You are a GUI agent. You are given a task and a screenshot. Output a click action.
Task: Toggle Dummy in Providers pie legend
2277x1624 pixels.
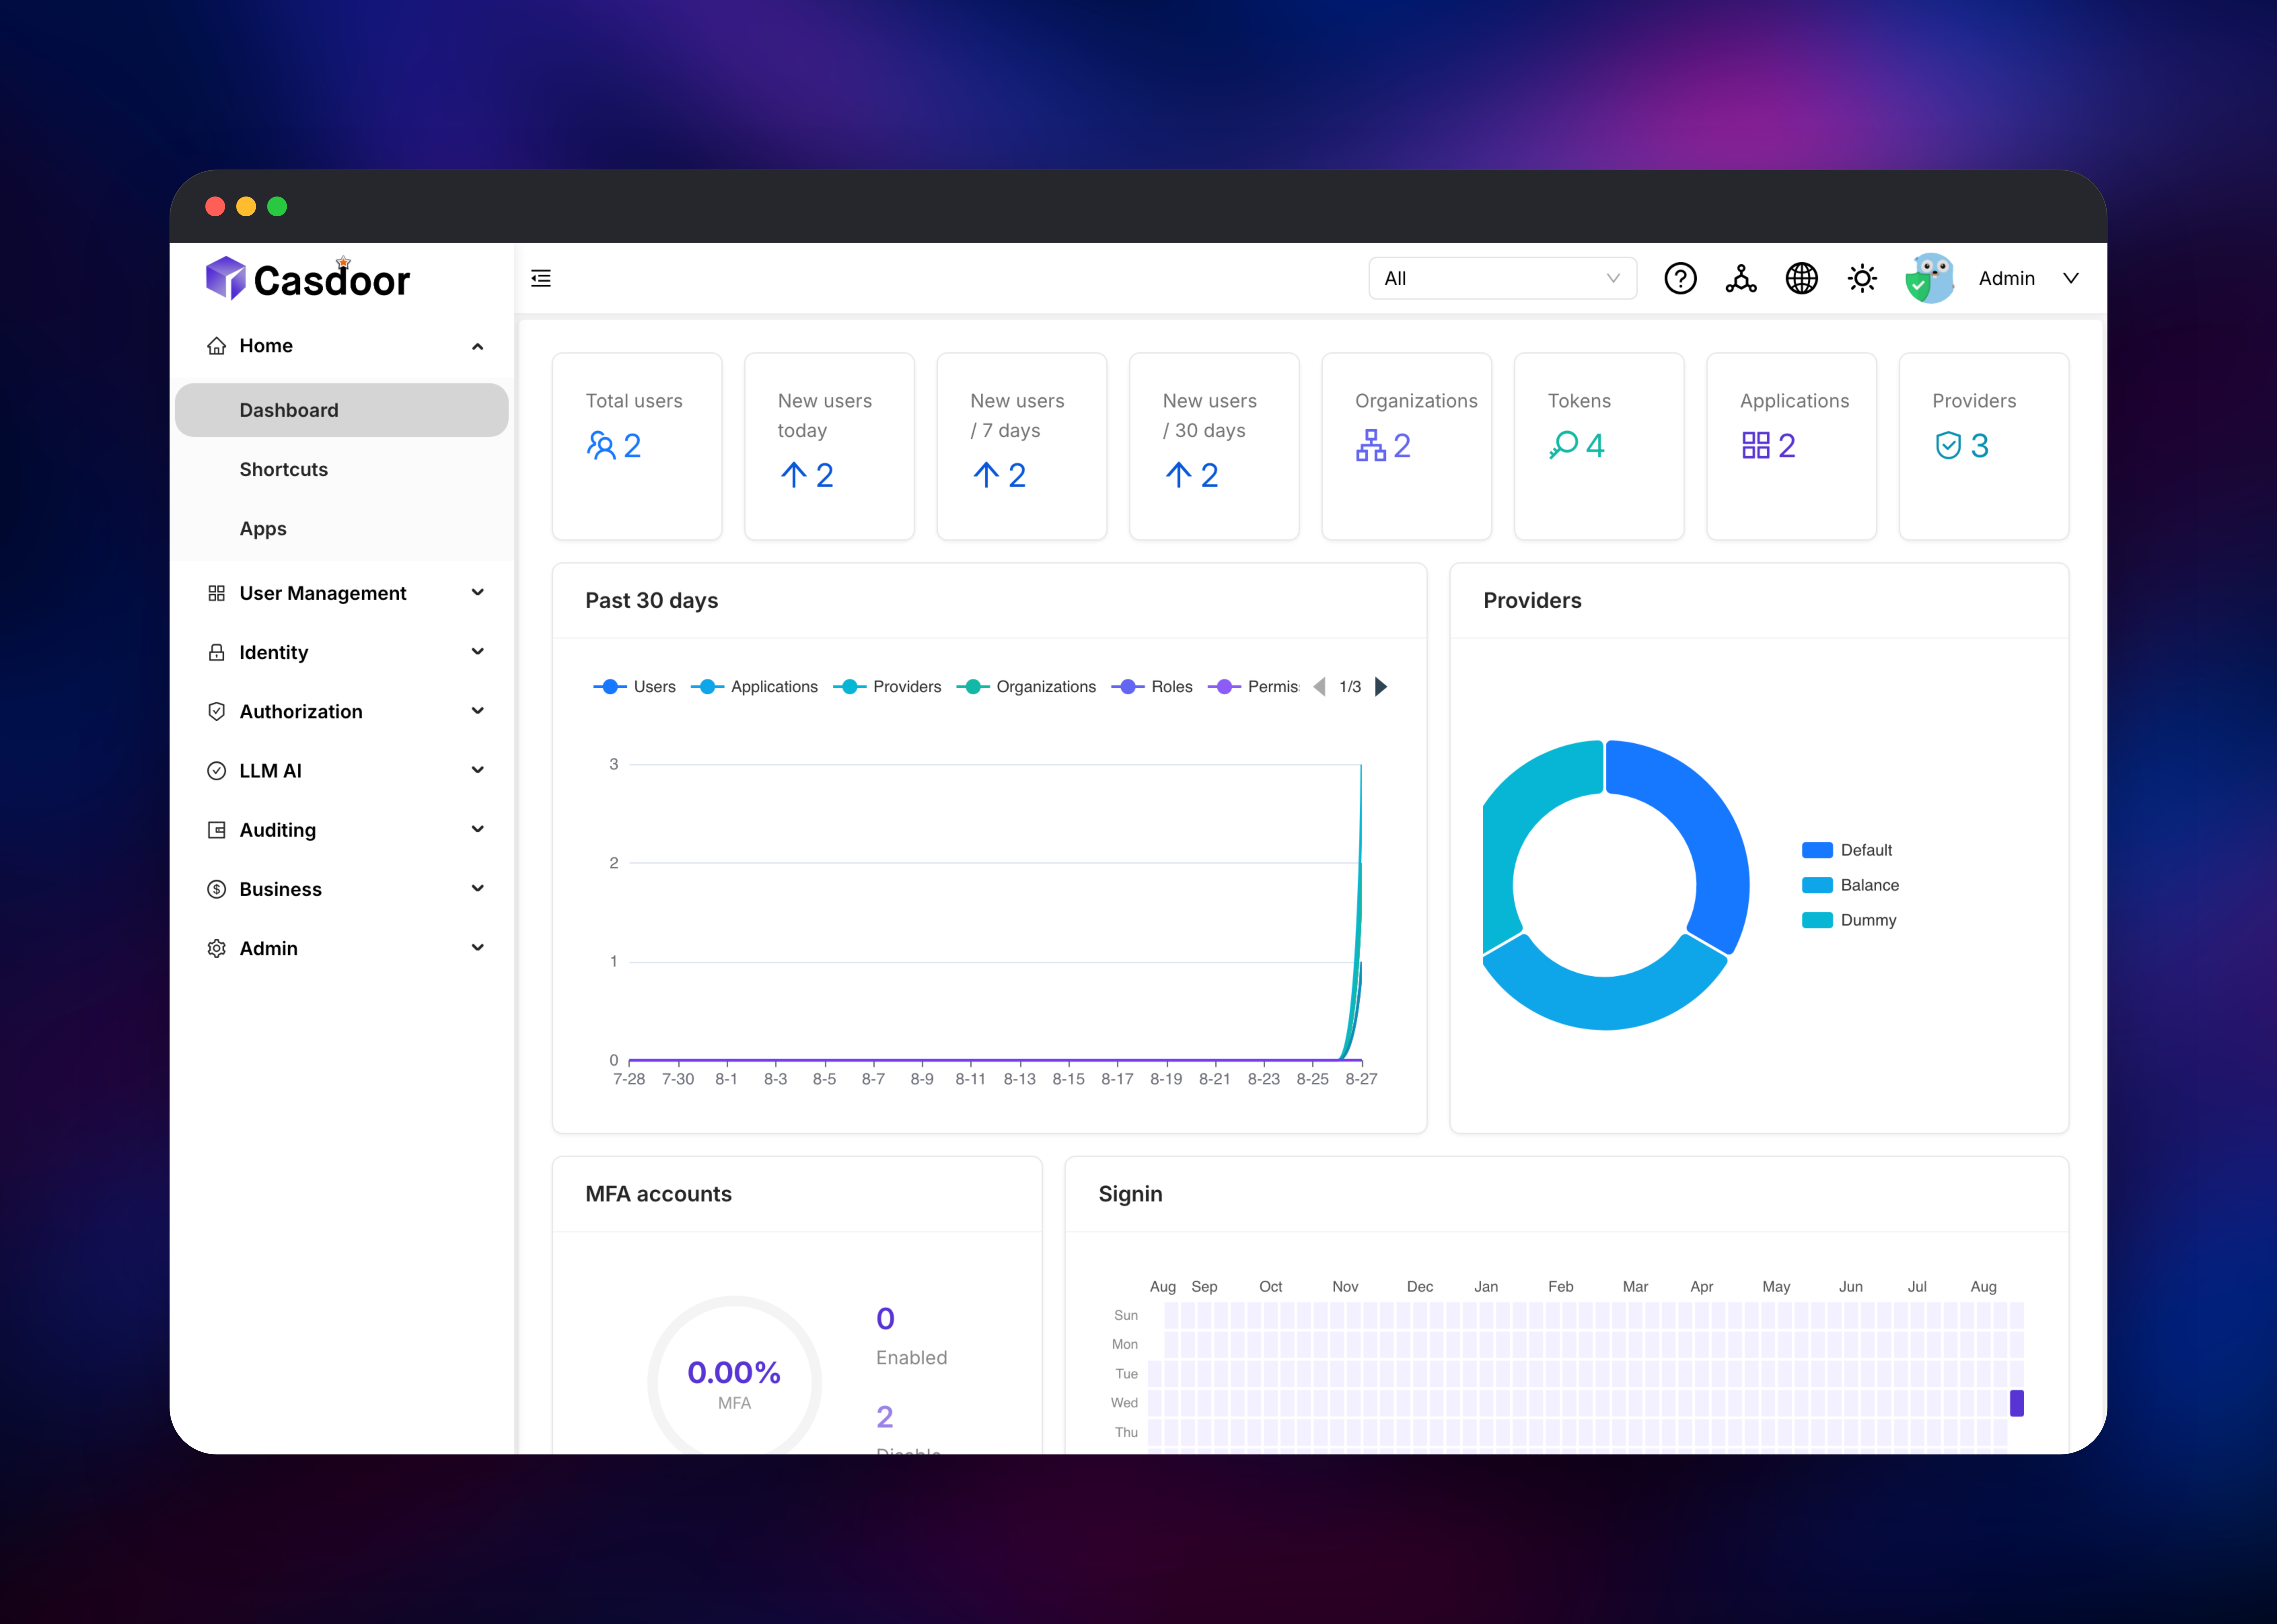coord(1849,920)
